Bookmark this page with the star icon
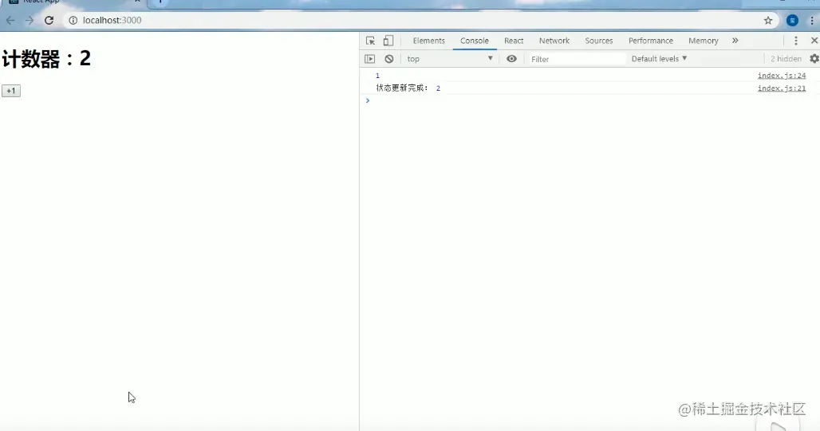This screenshot has height=431, width=820. tap(767, 21)
